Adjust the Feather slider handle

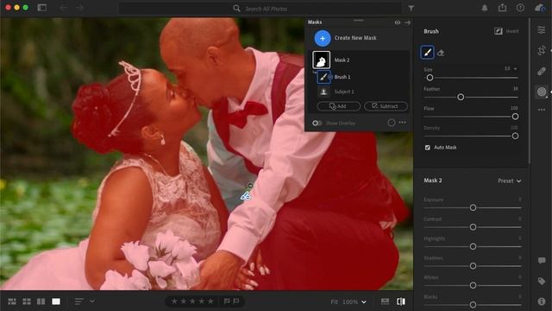pos(461,97)
